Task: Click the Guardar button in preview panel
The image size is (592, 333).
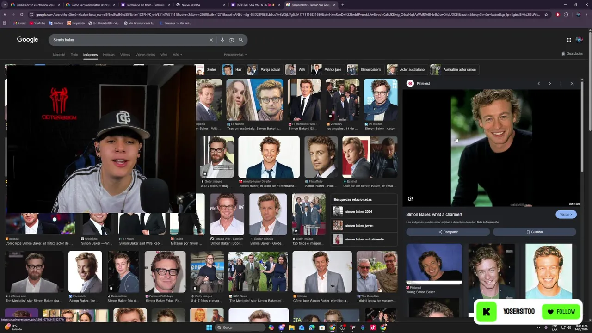Action: coord(534,232)
